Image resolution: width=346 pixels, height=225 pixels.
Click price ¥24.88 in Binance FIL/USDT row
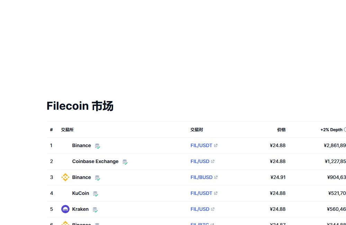(277, 145)
